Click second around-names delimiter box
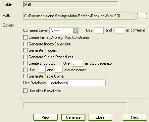The width and height of the screenshot is (149, 122). pos(59,69)
